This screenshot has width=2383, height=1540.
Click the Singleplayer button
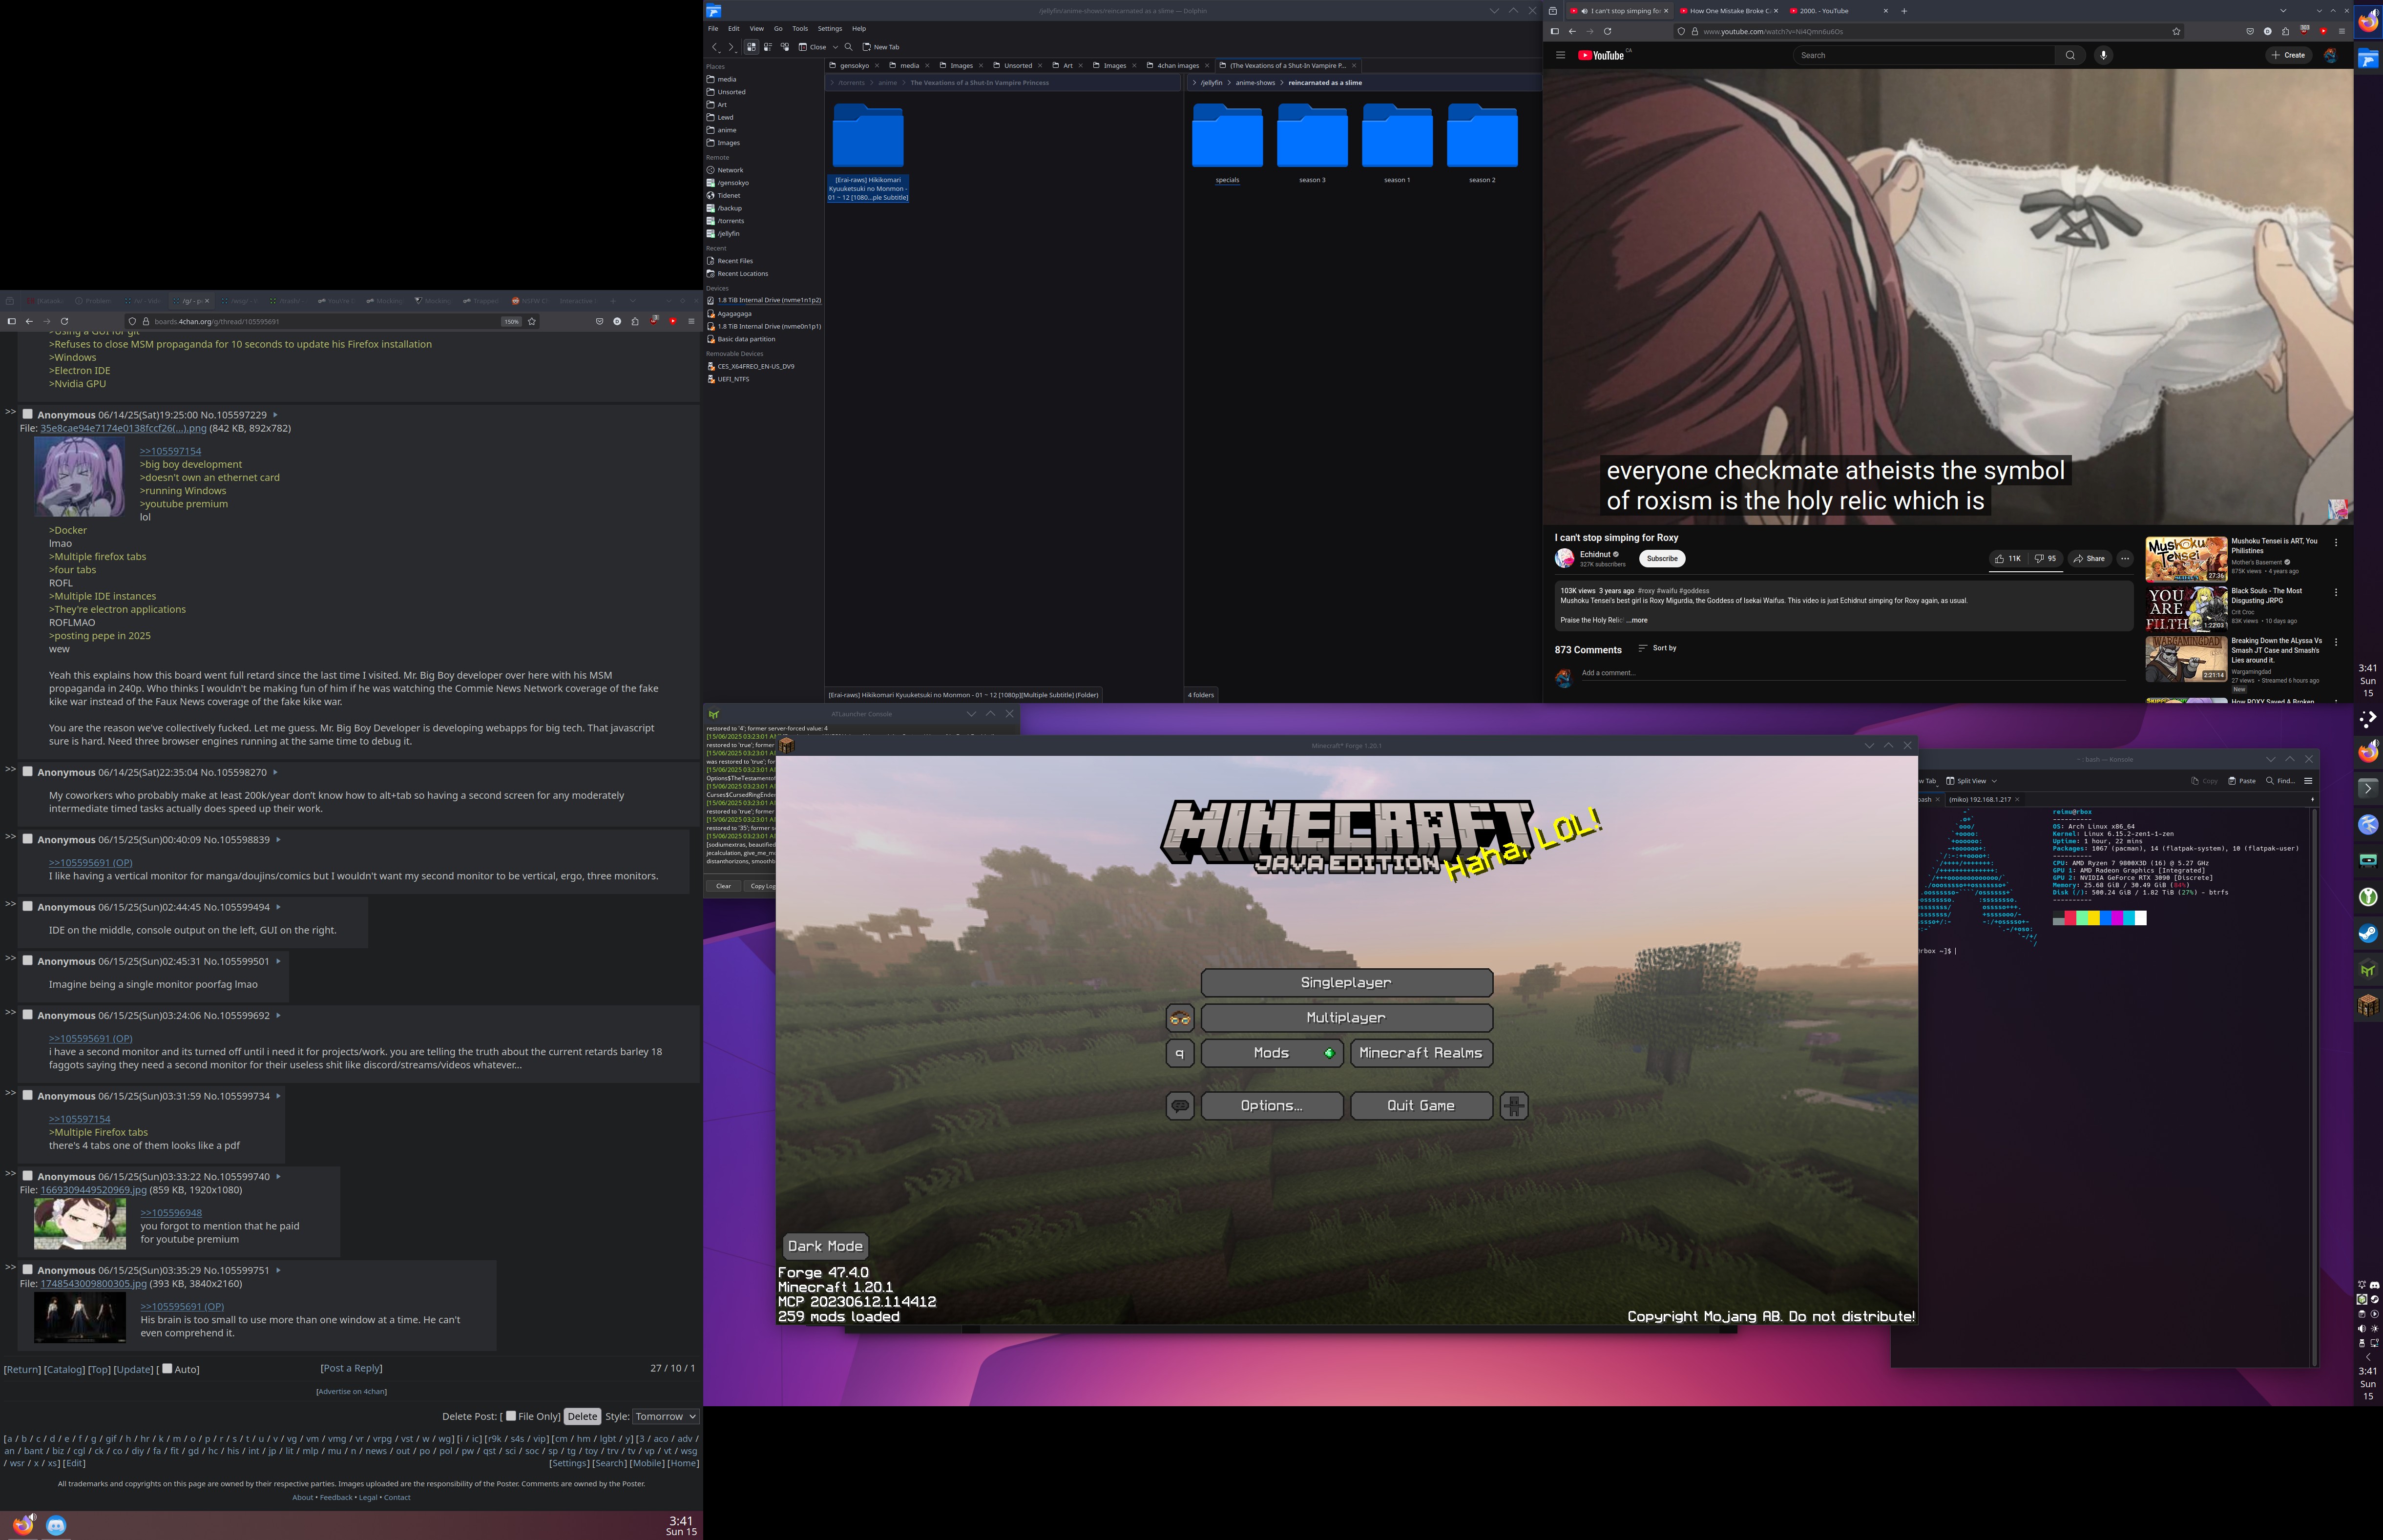coord(1346,983)
